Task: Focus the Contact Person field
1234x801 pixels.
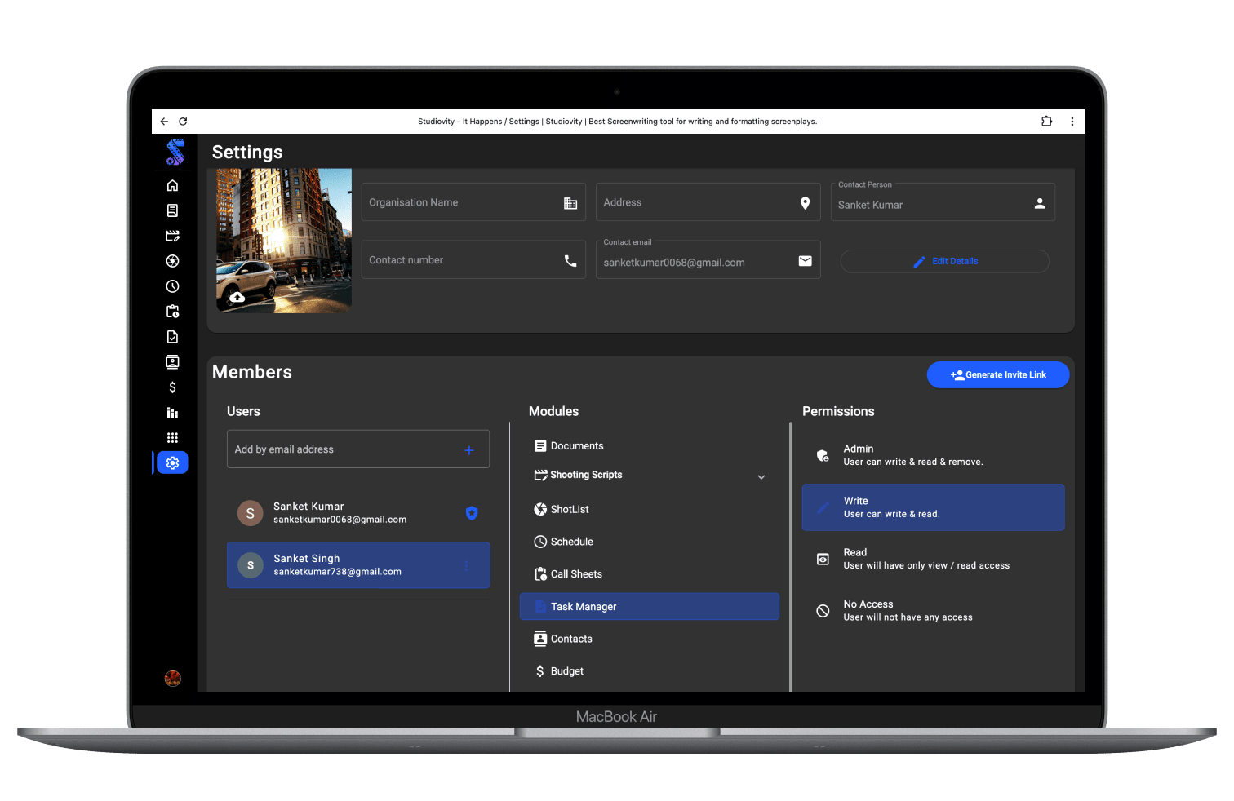Action: (943, 202)
